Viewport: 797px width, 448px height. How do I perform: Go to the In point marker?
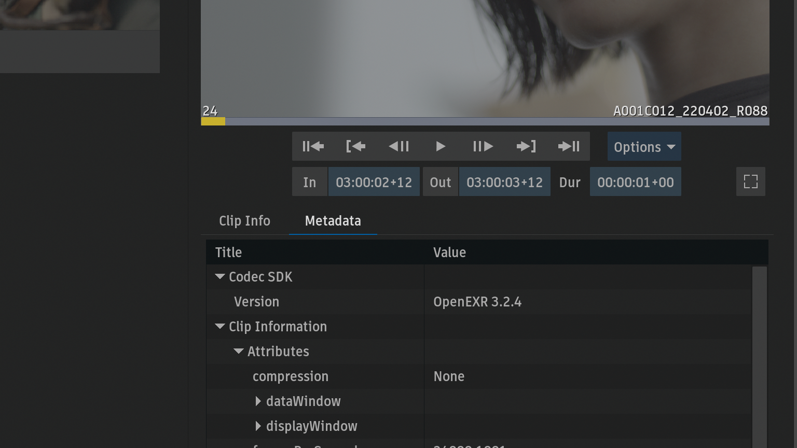(355, 147)
